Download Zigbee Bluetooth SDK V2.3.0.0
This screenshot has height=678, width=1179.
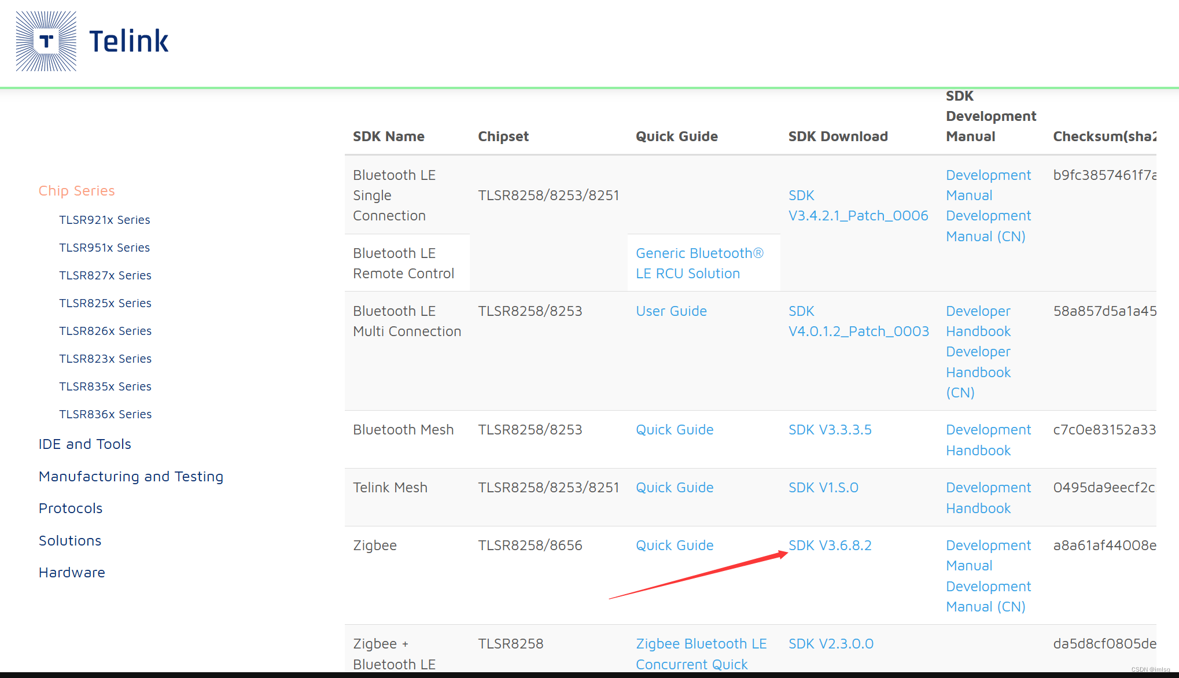[831, 644]
